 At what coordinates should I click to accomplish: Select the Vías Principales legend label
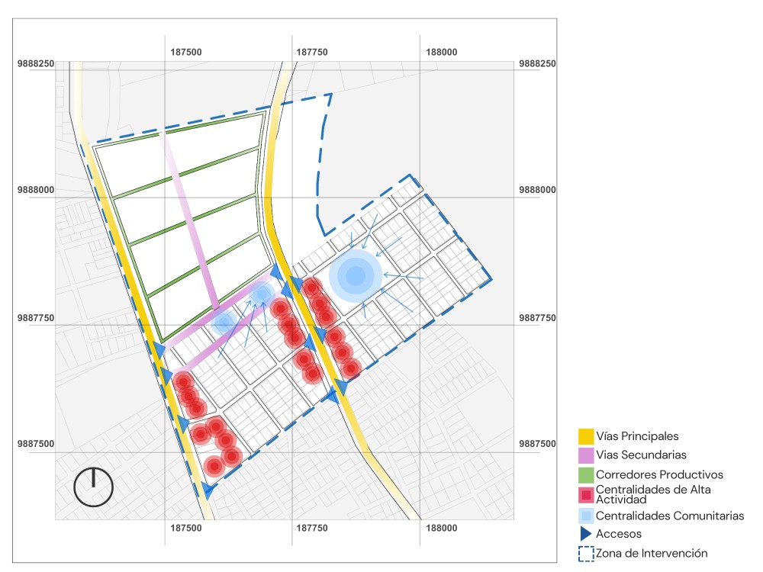(637, 436)
